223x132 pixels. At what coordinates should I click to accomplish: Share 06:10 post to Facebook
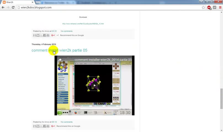point(44,126)
